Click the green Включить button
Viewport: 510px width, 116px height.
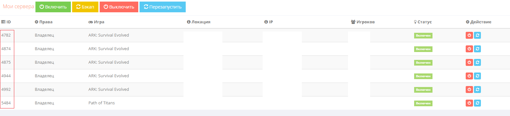(x=53, y=7)
